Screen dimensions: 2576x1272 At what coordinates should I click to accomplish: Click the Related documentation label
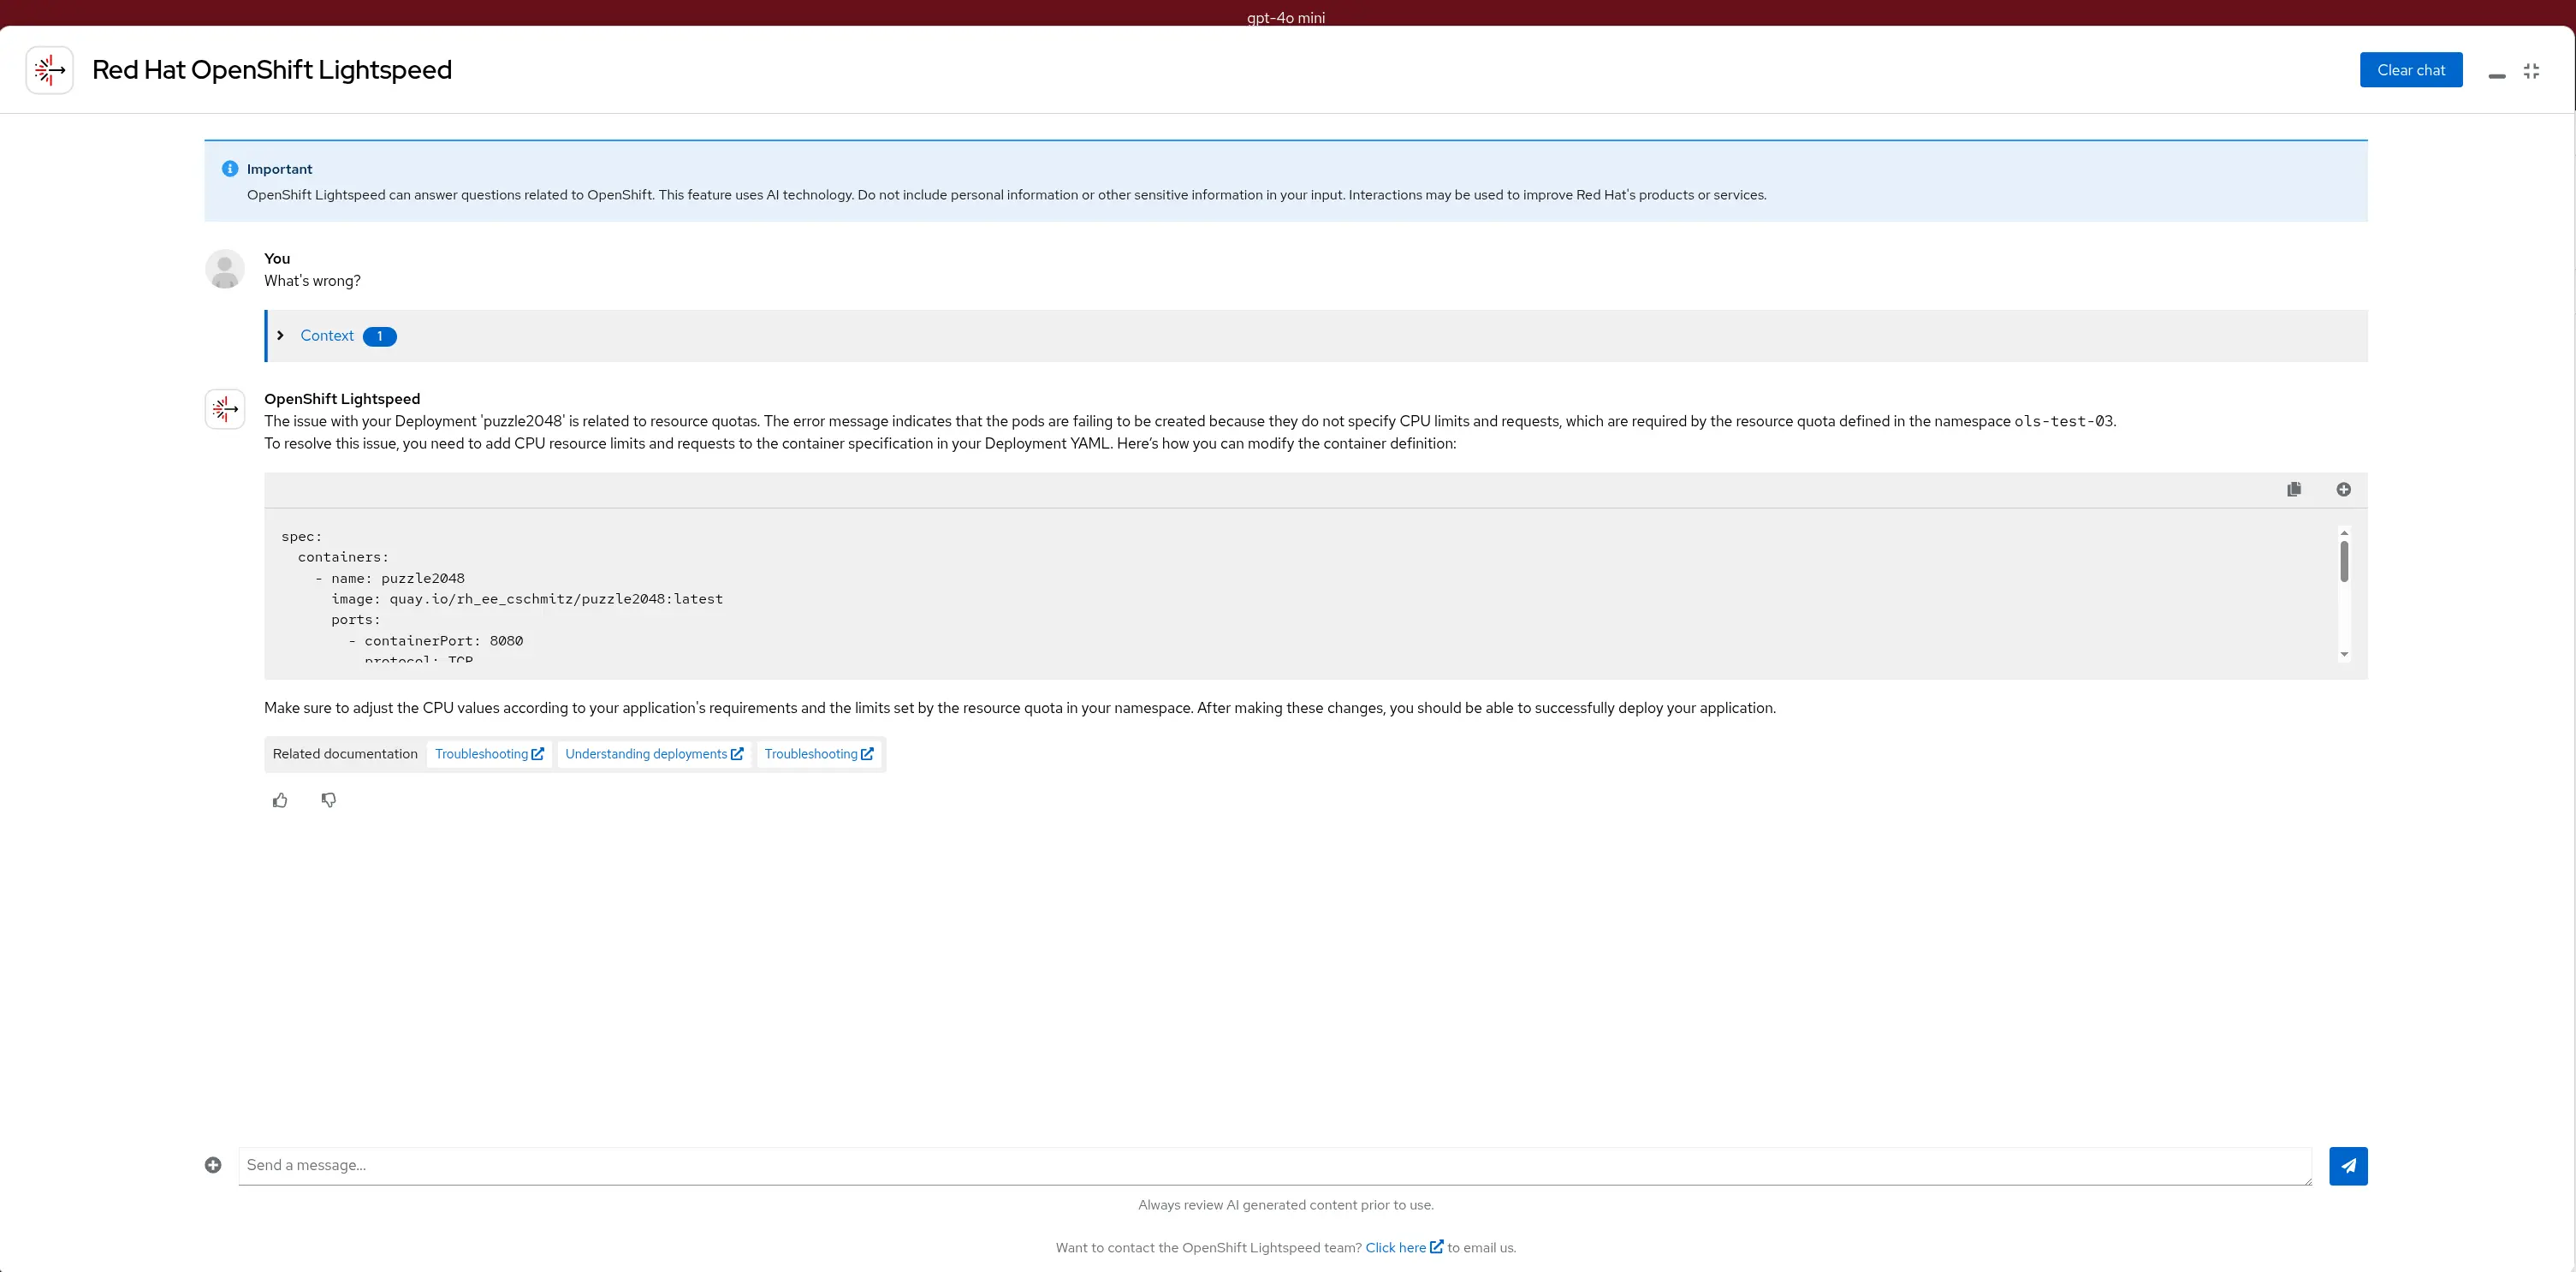click(x=345, y=754)
